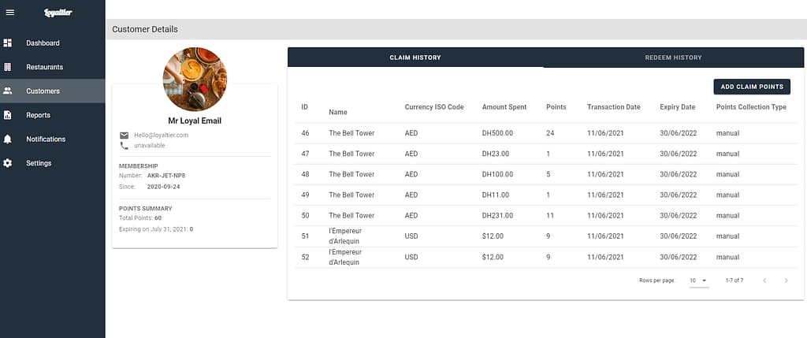Click the Loyaltier logo
Screen dimensions: 807x338
click(x=57, y=12)
